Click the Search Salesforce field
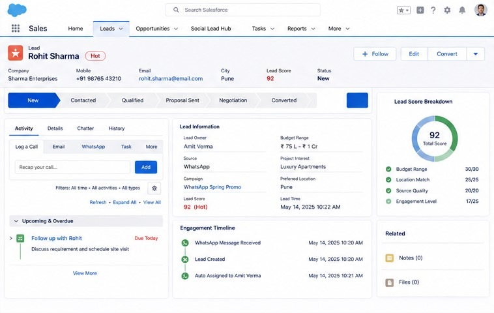494x313 pixels. tap(242, 10)
